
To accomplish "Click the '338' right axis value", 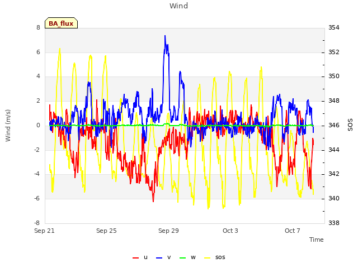I will point(334,223).
